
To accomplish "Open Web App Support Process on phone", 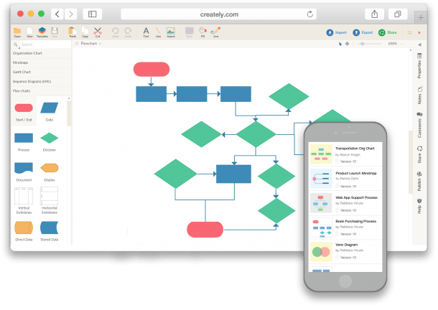I will coord(345,203).
